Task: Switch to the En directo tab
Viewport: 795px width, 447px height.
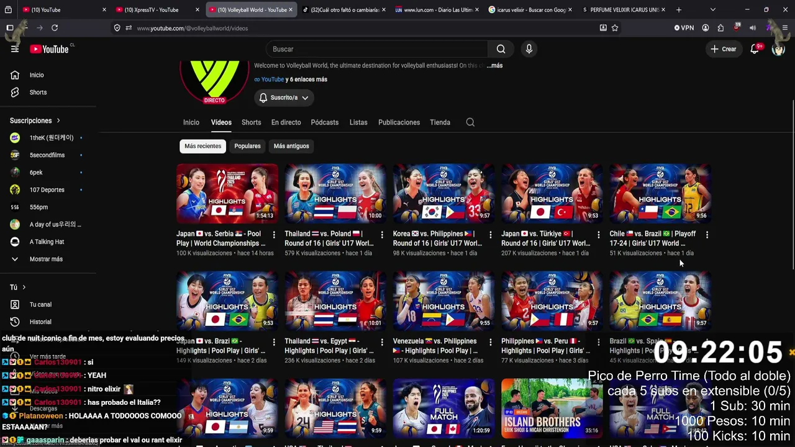Action: pyautogui.click(x=286, y=122)
